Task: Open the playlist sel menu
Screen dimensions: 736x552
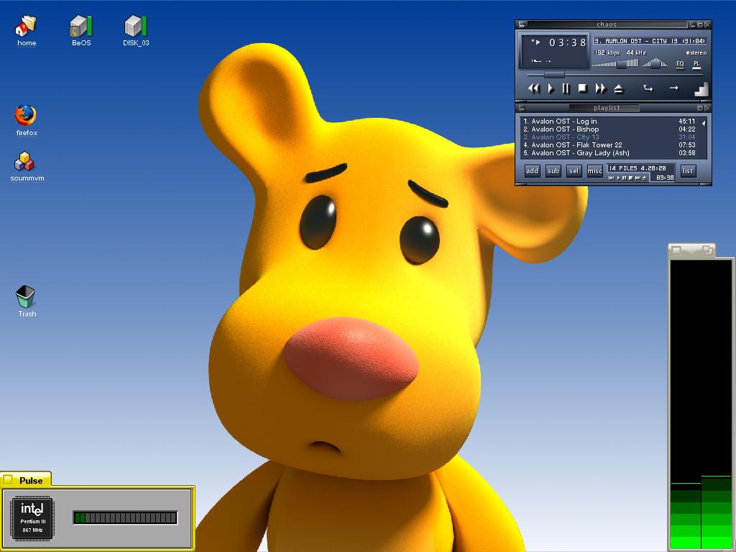Action: (x=574, y=171)
